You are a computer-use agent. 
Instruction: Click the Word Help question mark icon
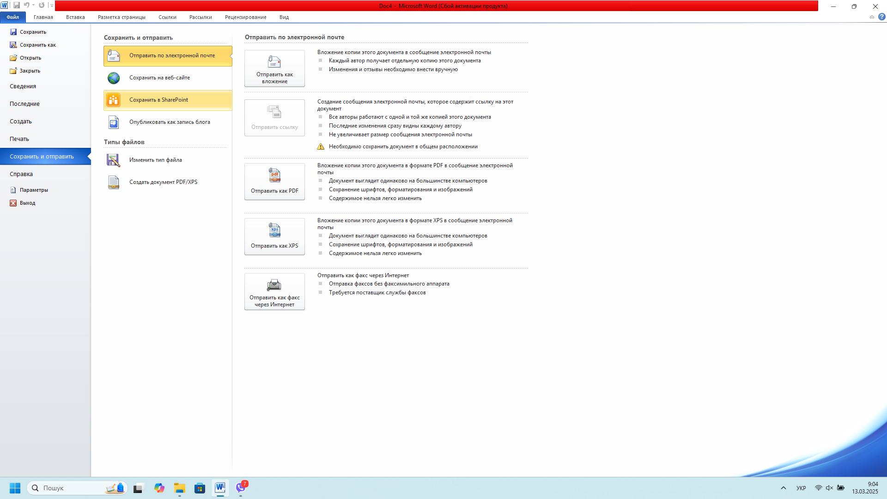(881, 17)
